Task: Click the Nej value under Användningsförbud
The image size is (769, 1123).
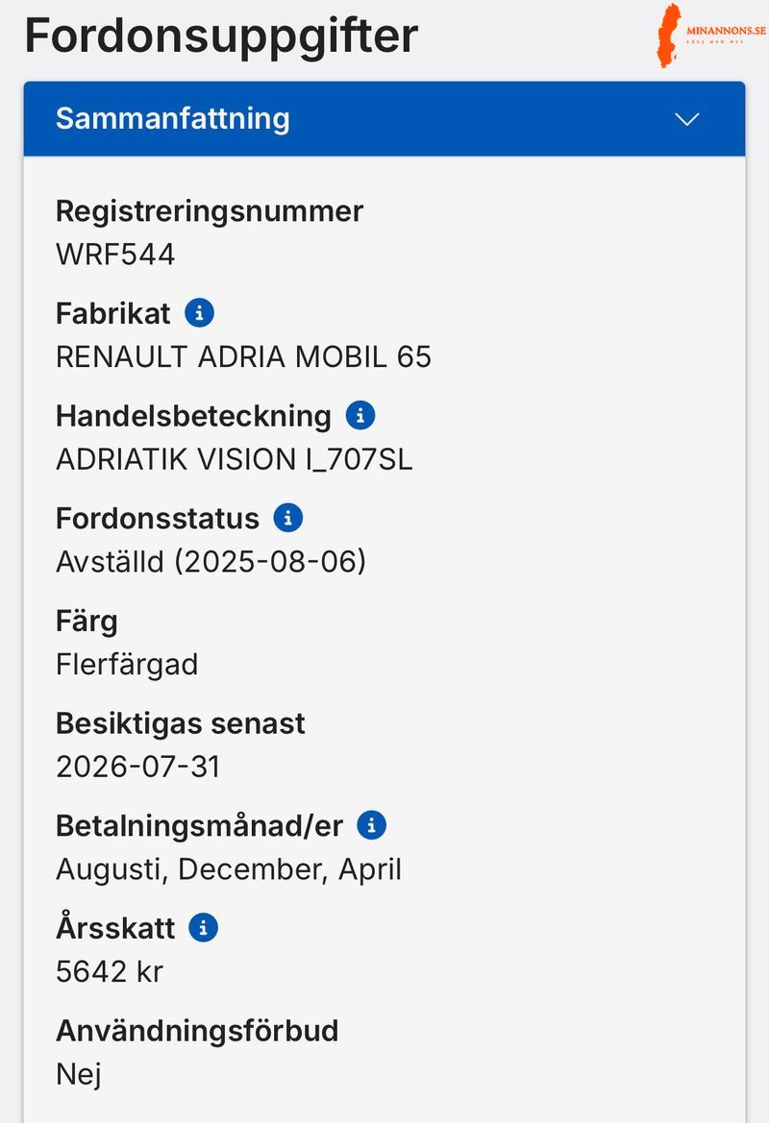Action: click(79, 1074)
